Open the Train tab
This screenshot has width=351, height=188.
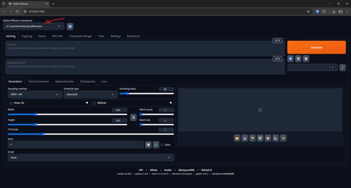[101, 36]
